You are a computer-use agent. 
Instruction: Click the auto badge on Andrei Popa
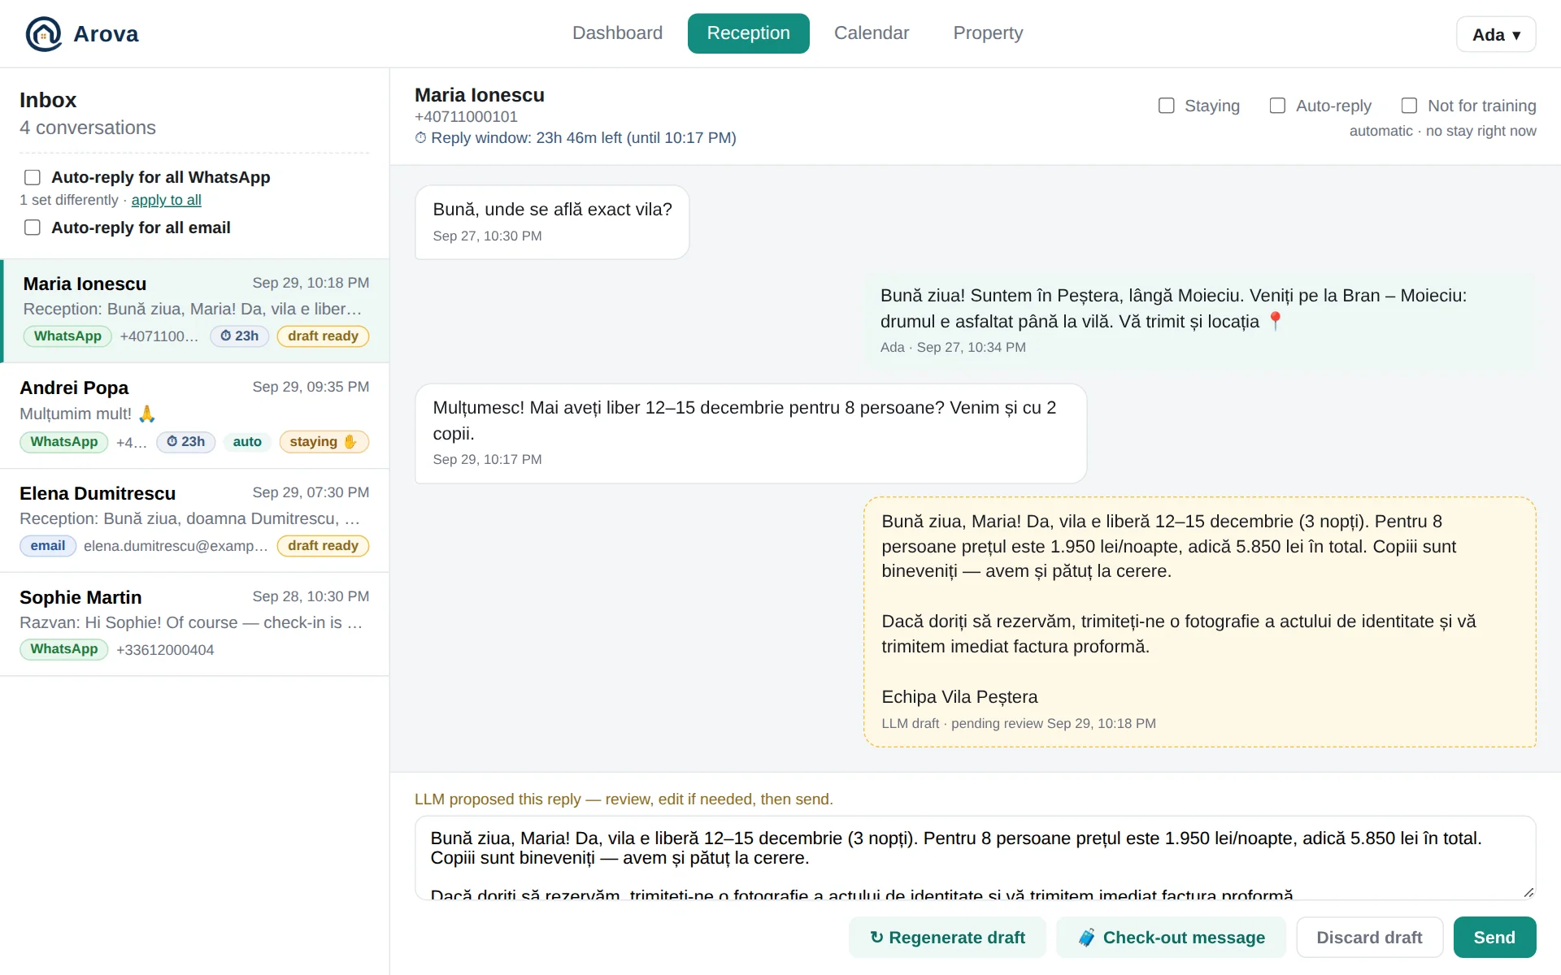click(x=247, y=442)
